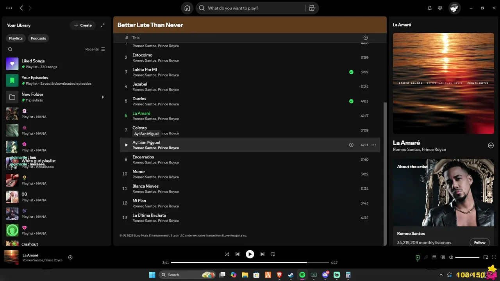500x281 pixels.
Task: Seek on the song progress bar
Action: click(x=250, y=263)
